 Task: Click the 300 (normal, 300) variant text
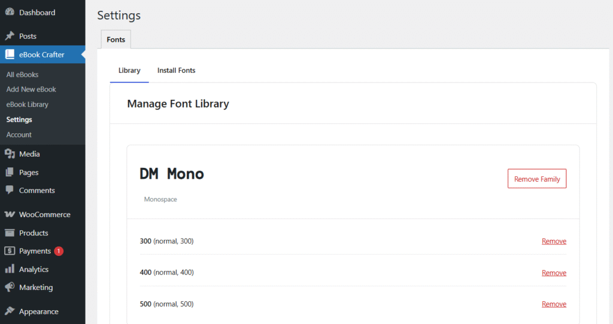click(x=166, y=242)
